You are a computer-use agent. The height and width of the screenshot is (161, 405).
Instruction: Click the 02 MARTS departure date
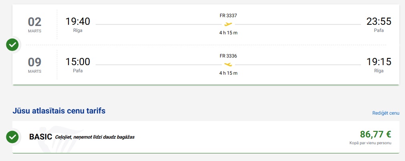click(x=34, y=24)
